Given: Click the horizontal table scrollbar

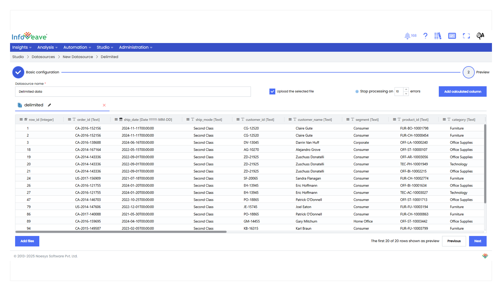Looking at the screenshot, I should pos(121,232).
